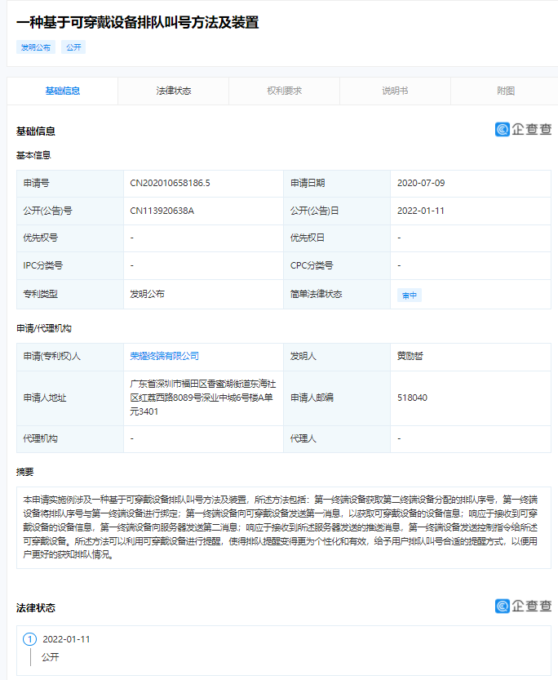
Task: Open the 附图 tab
Action: [x=506, y=91]
